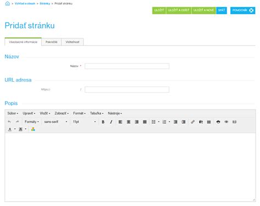Viewport: 260px width, 206px height.
Task: Switch to Všeobecné informácie tab
Action: [x=23, y=42]
